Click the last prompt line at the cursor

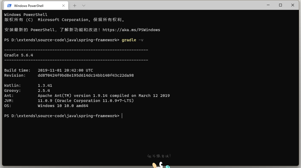coord(63,116)
